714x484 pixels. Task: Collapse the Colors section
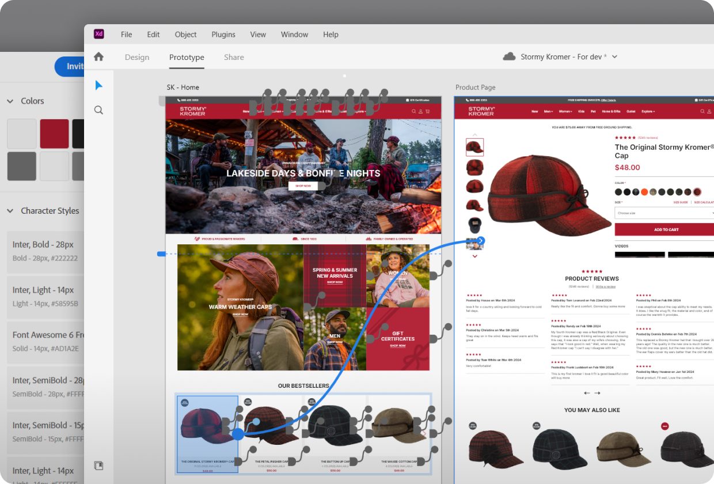(10, 101)
